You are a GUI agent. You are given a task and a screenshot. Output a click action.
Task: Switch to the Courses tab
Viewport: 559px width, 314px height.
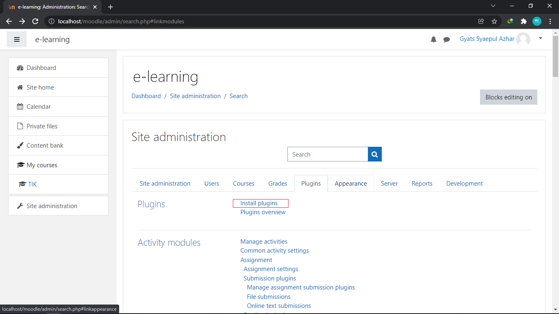coord(243,184)
